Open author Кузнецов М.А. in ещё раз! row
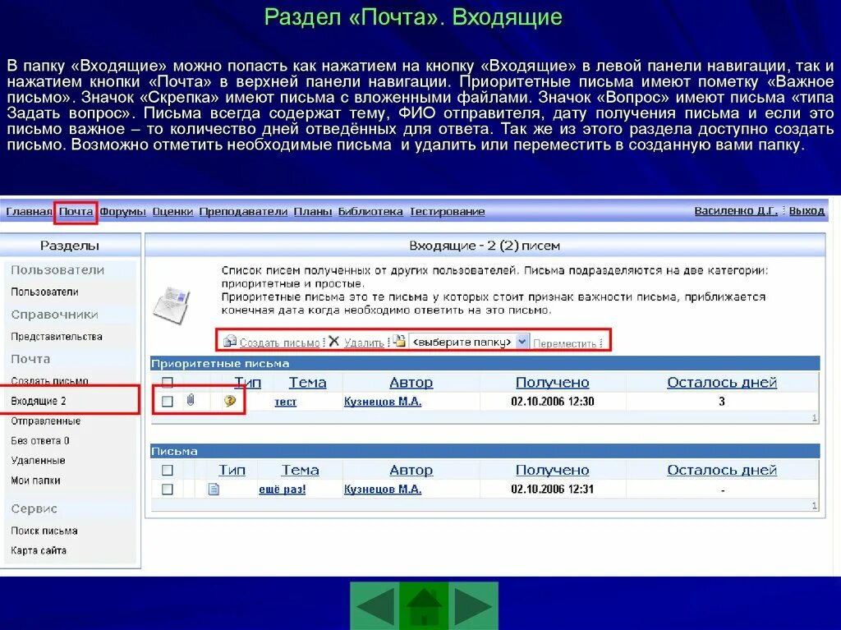841x630 pixels. tap(383, 490)
